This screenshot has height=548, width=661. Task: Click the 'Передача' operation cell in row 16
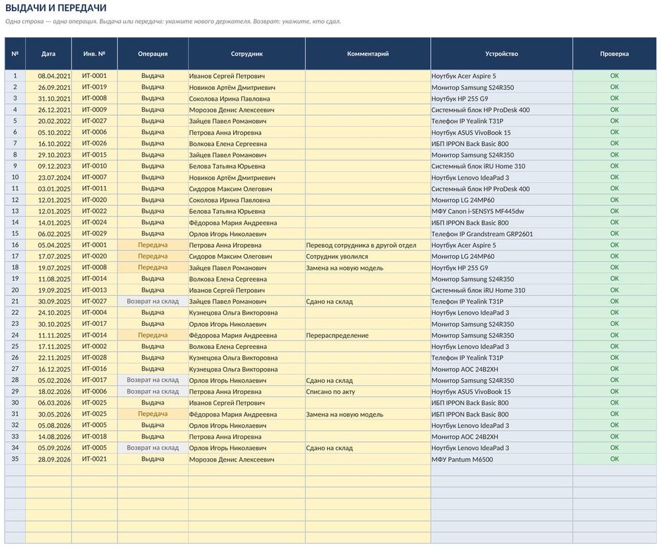click(153, 245)
